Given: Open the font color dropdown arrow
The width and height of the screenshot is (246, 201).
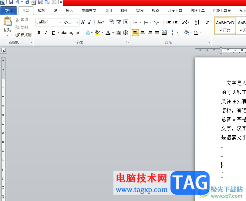Looking at the screenshot, I should 113,33.
